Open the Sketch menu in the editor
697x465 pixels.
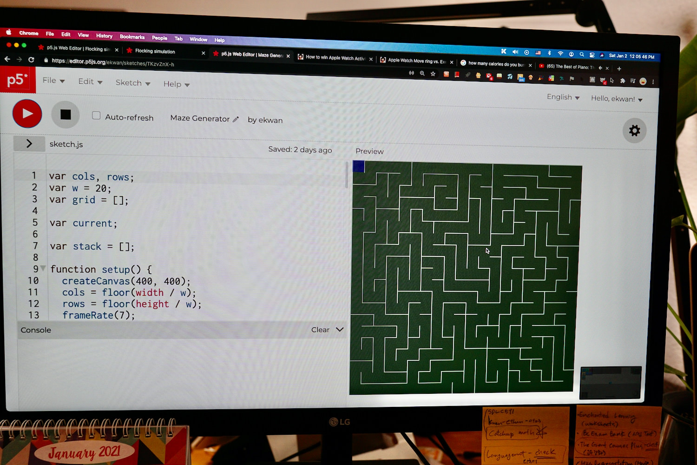click(x=132, y=83)
